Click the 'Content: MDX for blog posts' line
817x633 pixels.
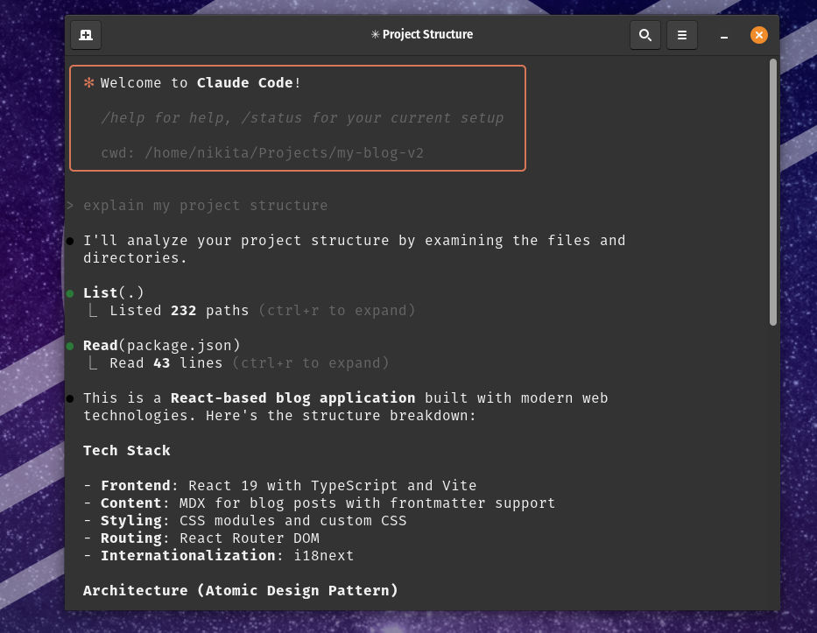(x=319, y=503)
